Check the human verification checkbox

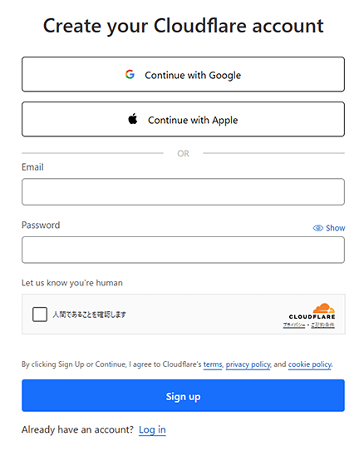(x=40, y=314)
